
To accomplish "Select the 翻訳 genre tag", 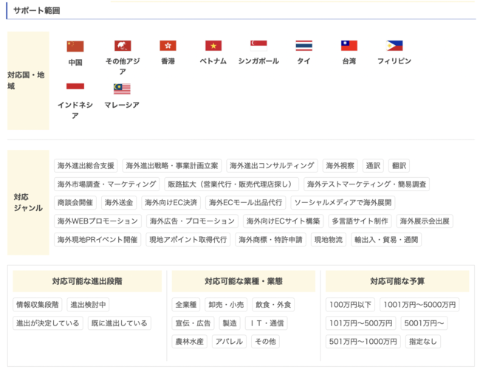I will pyautogui.click(x=399, y=166).
